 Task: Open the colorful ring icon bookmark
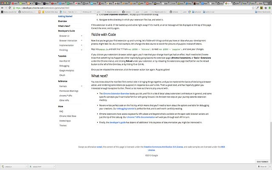tap(190, 12)
